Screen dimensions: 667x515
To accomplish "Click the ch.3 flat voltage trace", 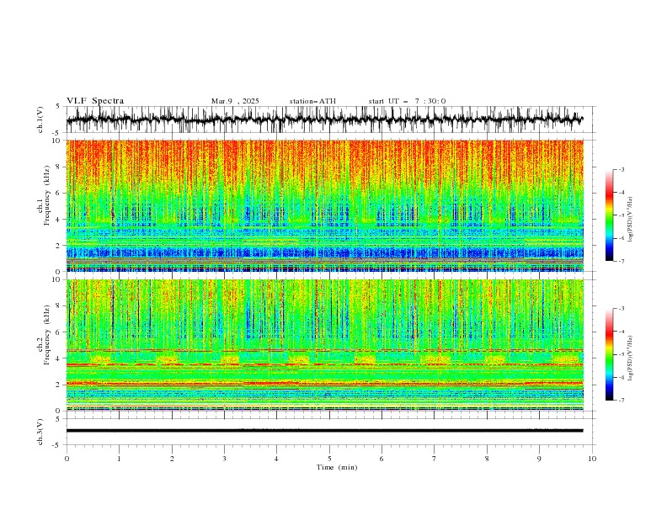I will (324, 431).
